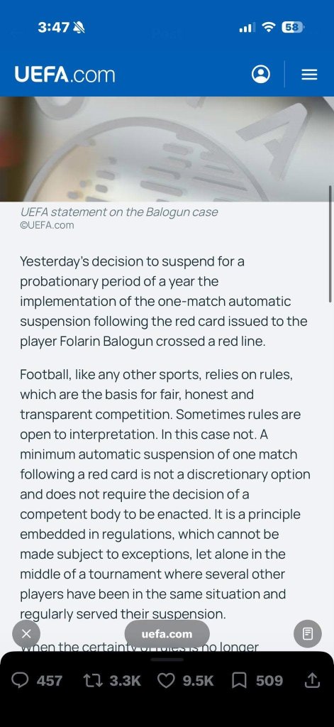Like the post with the heart icon
This screenshot has width=334, height=727.
(167, 680)
